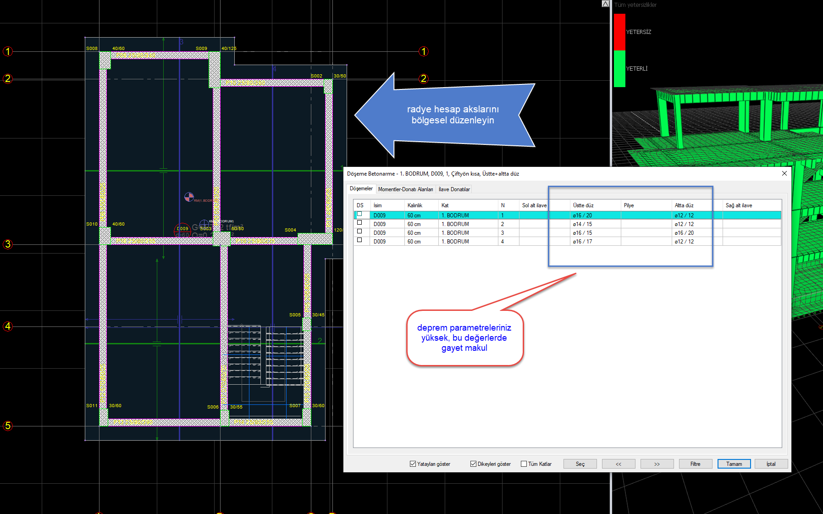Viewport: 823px width, 514px height.
Task: Click the Kat column header
Action: 468,205
